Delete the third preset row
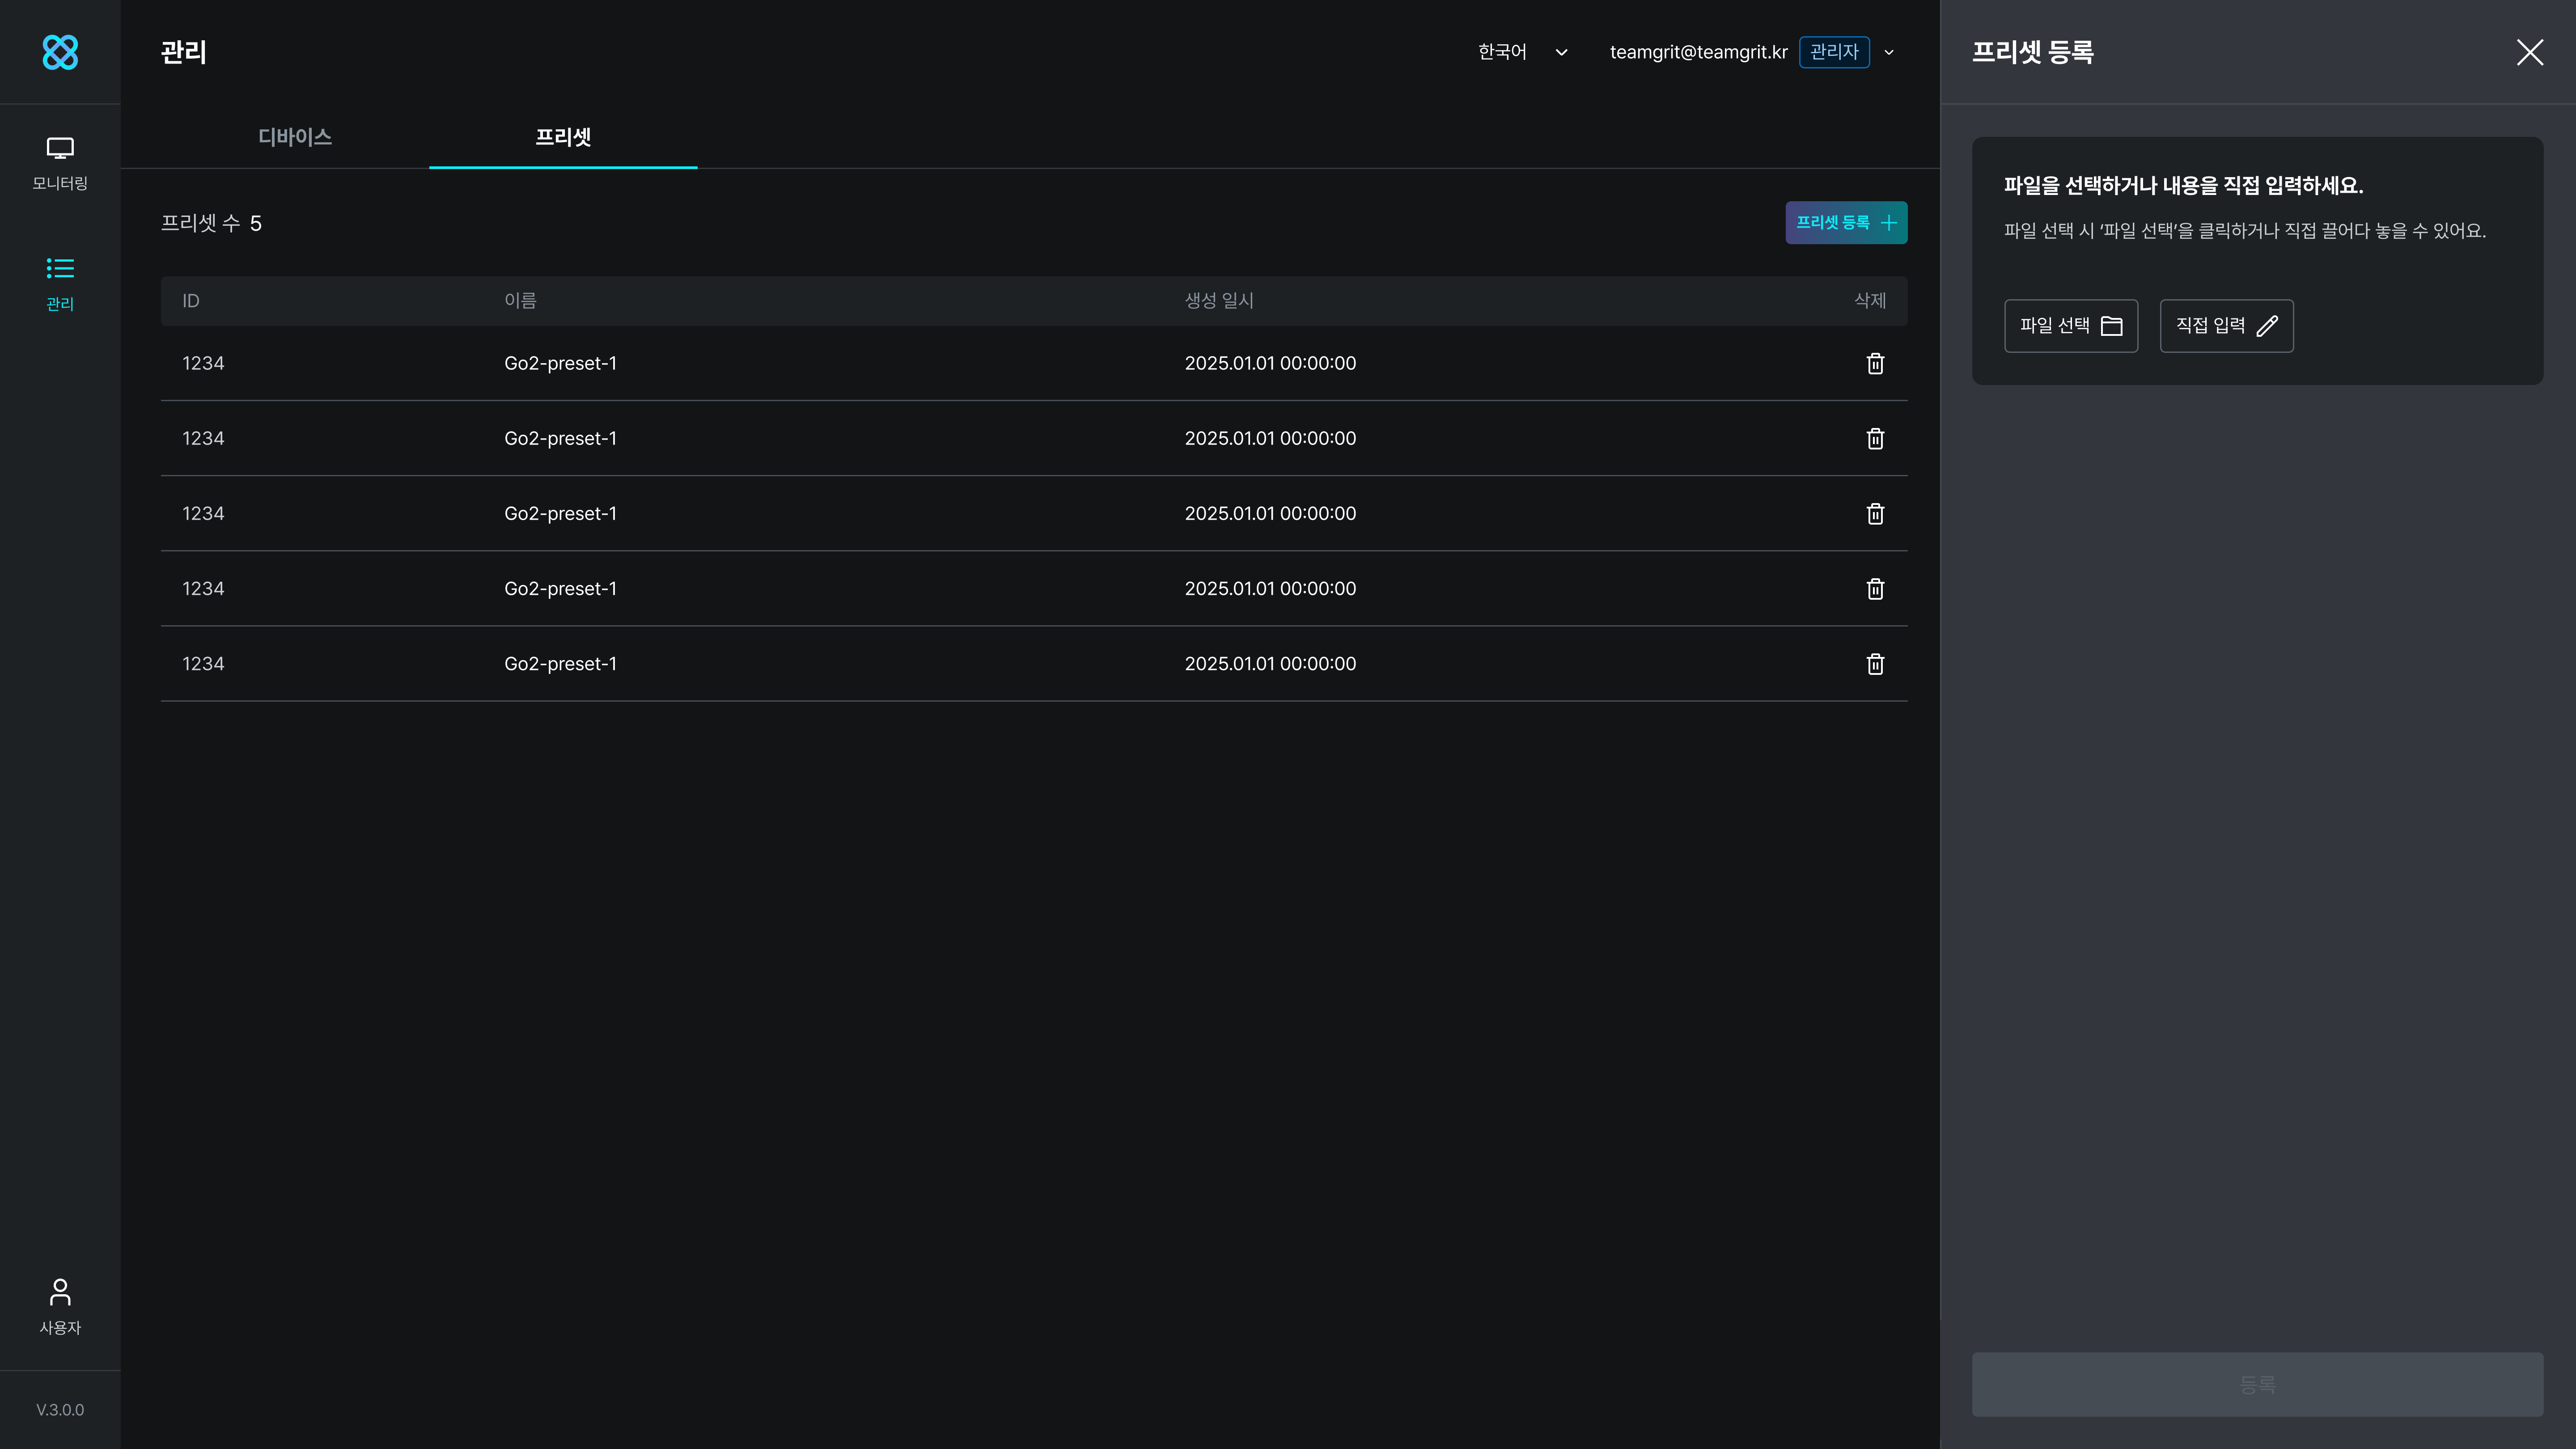Viewport: 2576px width, 1449px height. point(1875,514)
